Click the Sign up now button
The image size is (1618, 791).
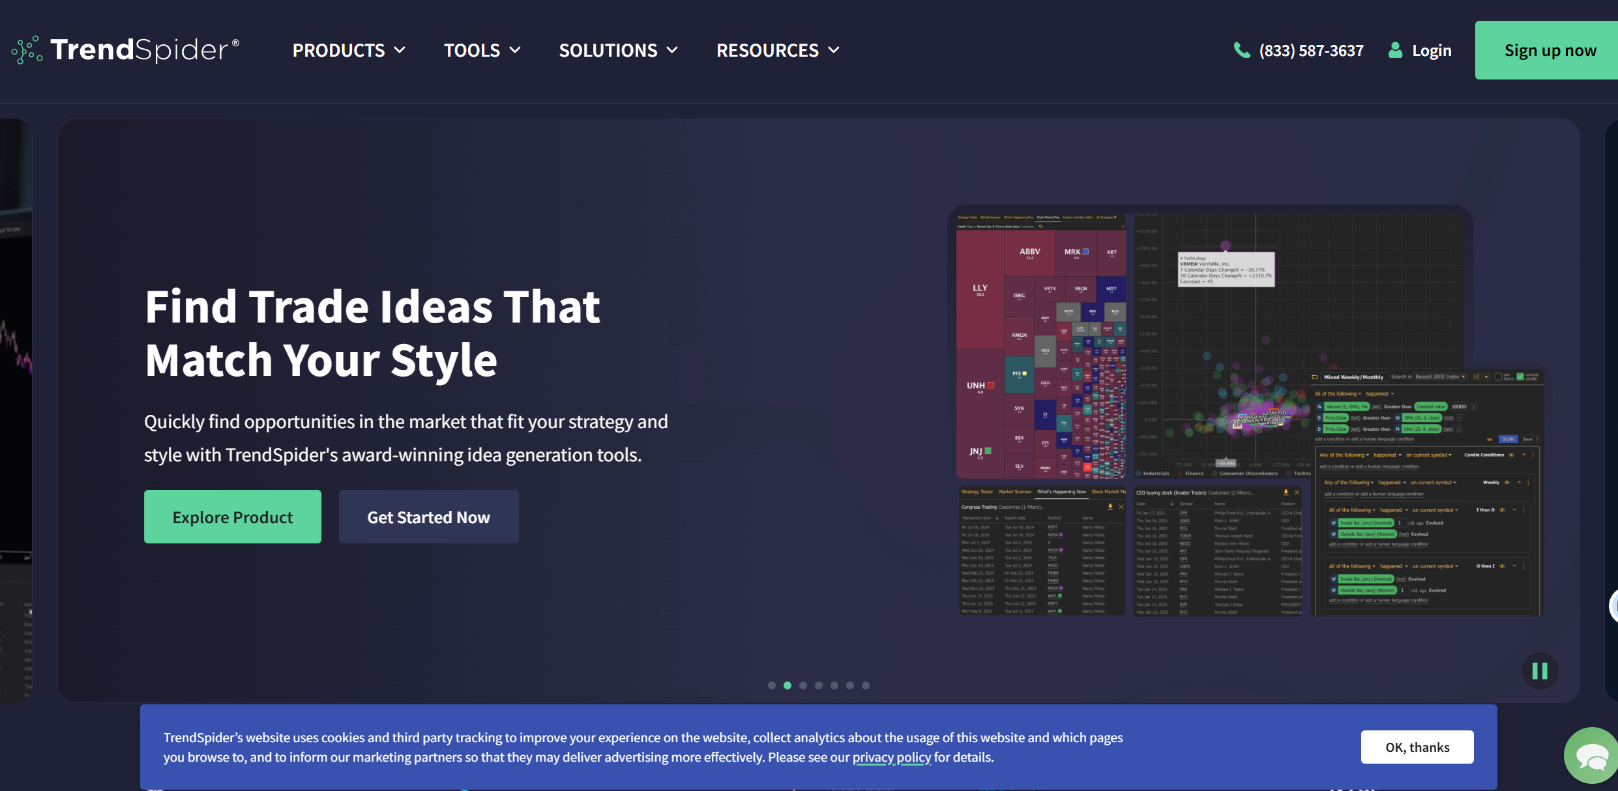pos(1546,50)
